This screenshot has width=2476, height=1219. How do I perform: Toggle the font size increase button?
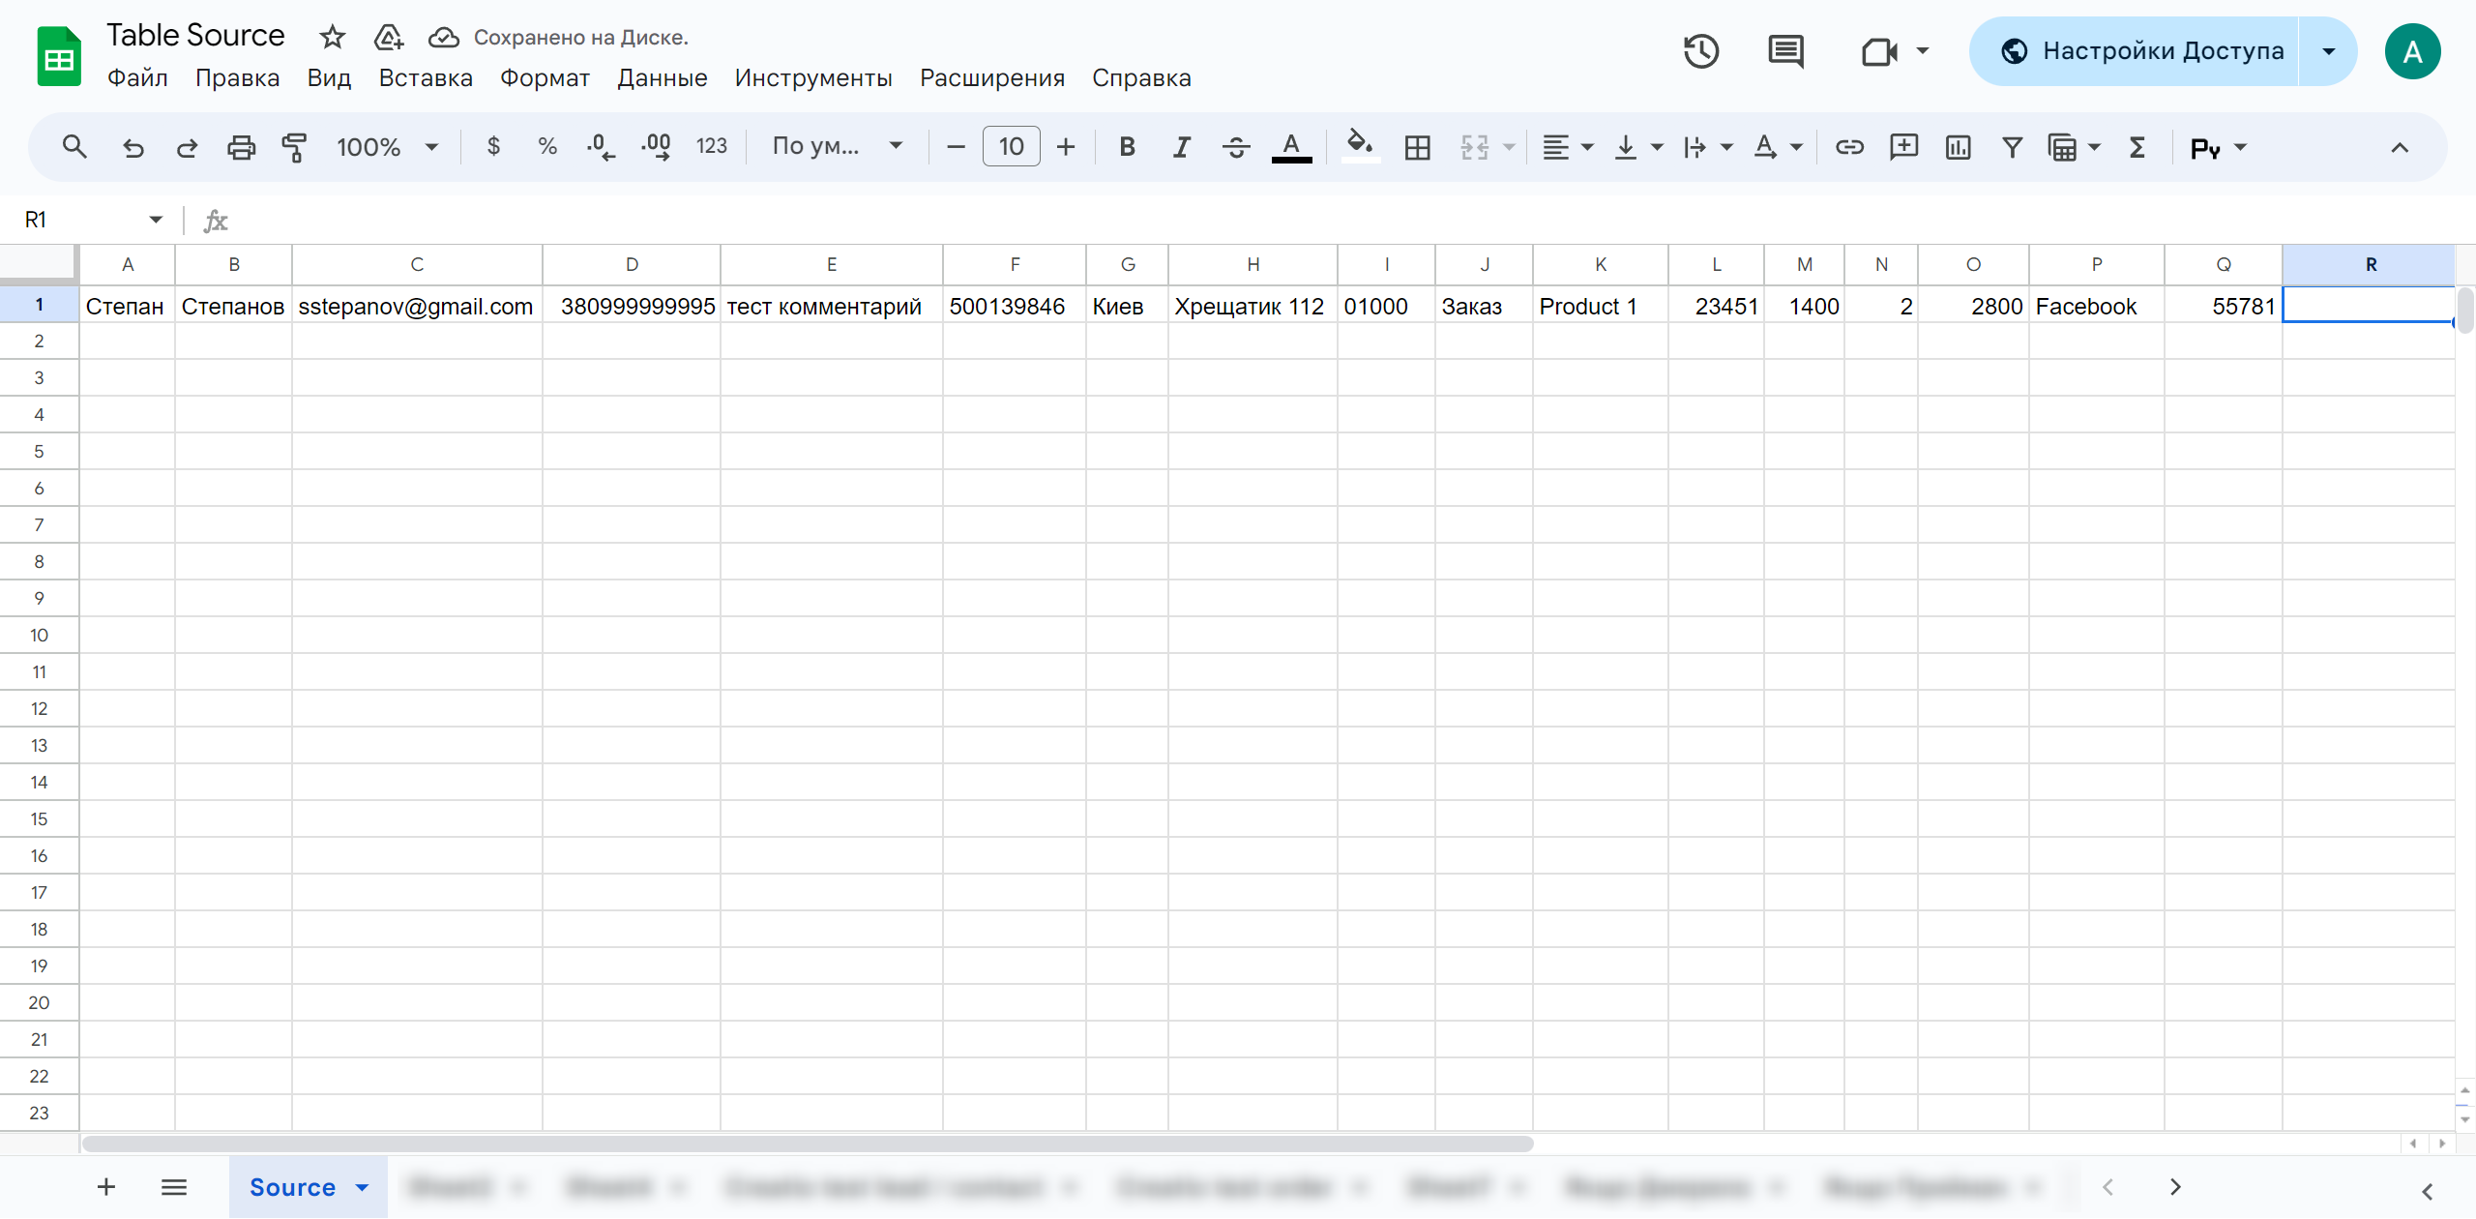[1066, 148]
